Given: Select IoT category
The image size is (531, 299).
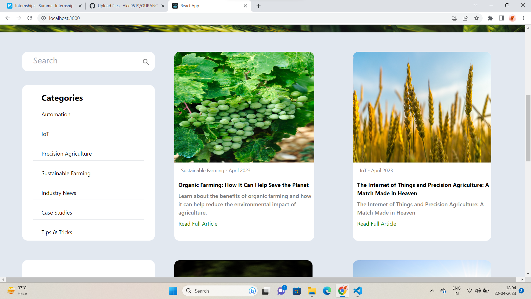Looking at the screenshot, I should pyautogui.click(x=45, y=134).
